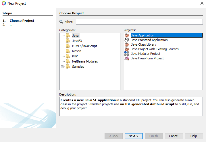Click the PHP category folder icon

(68, 56)
